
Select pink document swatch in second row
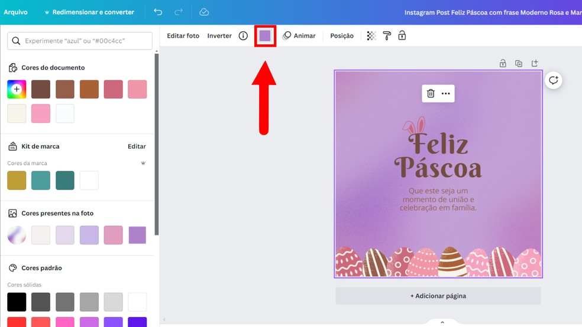tap(41, 113)
